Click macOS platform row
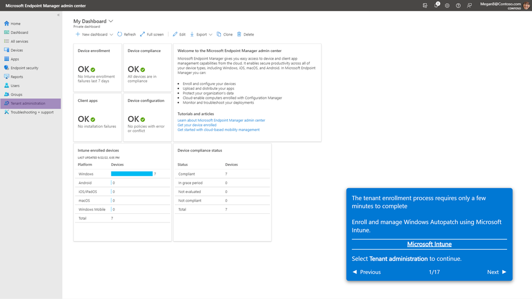This screenshot has height=299, width=532. coord(122,201)
